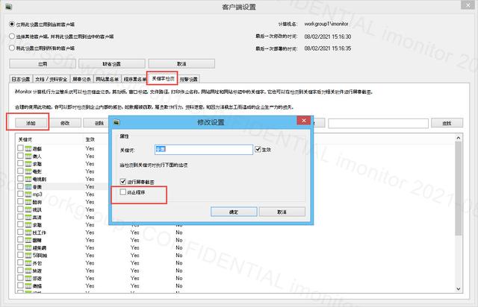The height and width of the screenshot is (307, 478).
Task: Close the 修改设置 dialog
Action: tap(304, 121)
